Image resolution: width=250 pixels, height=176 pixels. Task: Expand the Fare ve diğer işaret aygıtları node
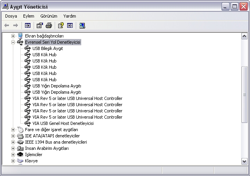pos(13,130)
